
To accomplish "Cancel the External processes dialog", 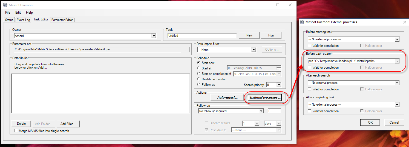I will pyautogui.click(x=394, y=122).
